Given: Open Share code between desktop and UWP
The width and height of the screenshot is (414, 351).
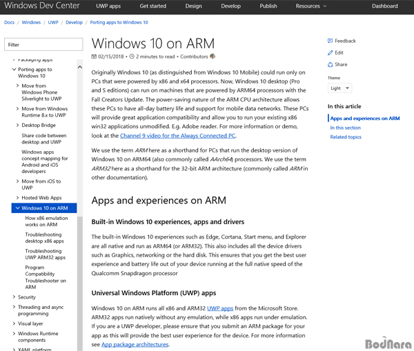Looking at the screenshot, I should (44, 139).
